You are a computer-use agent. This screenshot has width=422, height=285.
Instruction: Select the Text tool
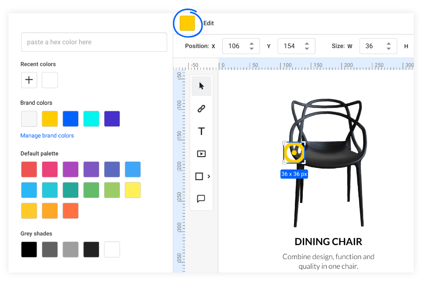point(201,131)
